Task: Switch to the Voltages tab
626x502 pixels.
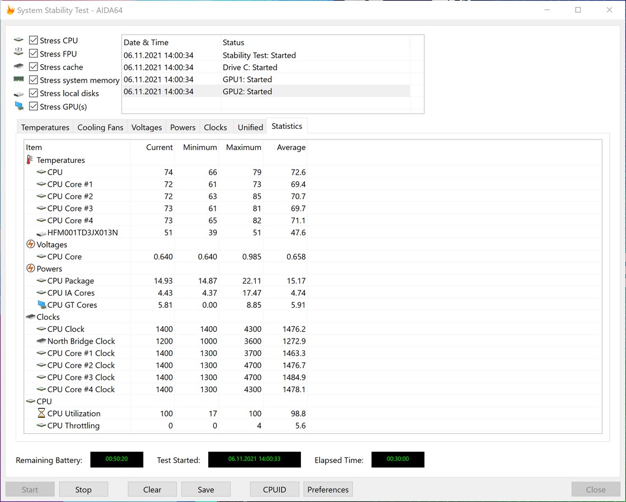Action: click(x=146, y=127)
